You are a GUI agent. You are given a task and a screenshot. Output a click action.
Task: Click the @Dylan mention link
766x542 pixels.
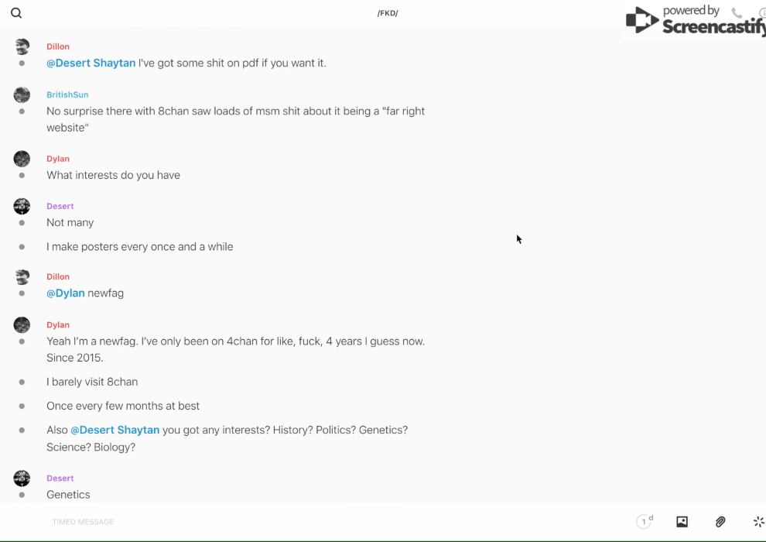click(66, 293)
